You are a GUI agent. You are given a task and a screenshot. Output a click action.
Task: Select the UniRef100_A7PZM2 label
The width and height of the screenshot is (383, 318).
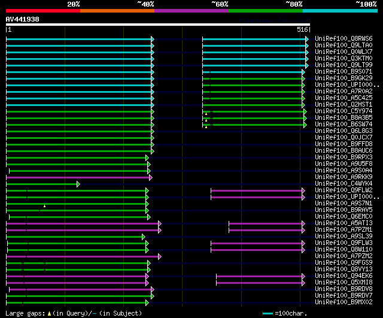pos(344,256)
